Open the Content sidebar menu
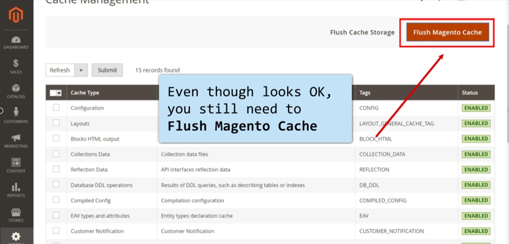This screenshot has width=509, height=244. [16, 166]
